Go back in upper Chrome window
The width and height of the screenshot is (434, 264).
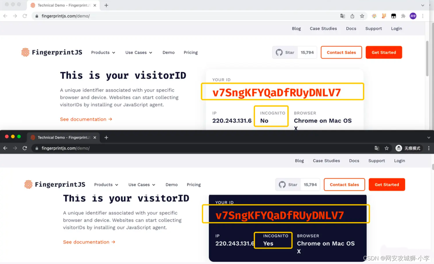coord(5,16)
